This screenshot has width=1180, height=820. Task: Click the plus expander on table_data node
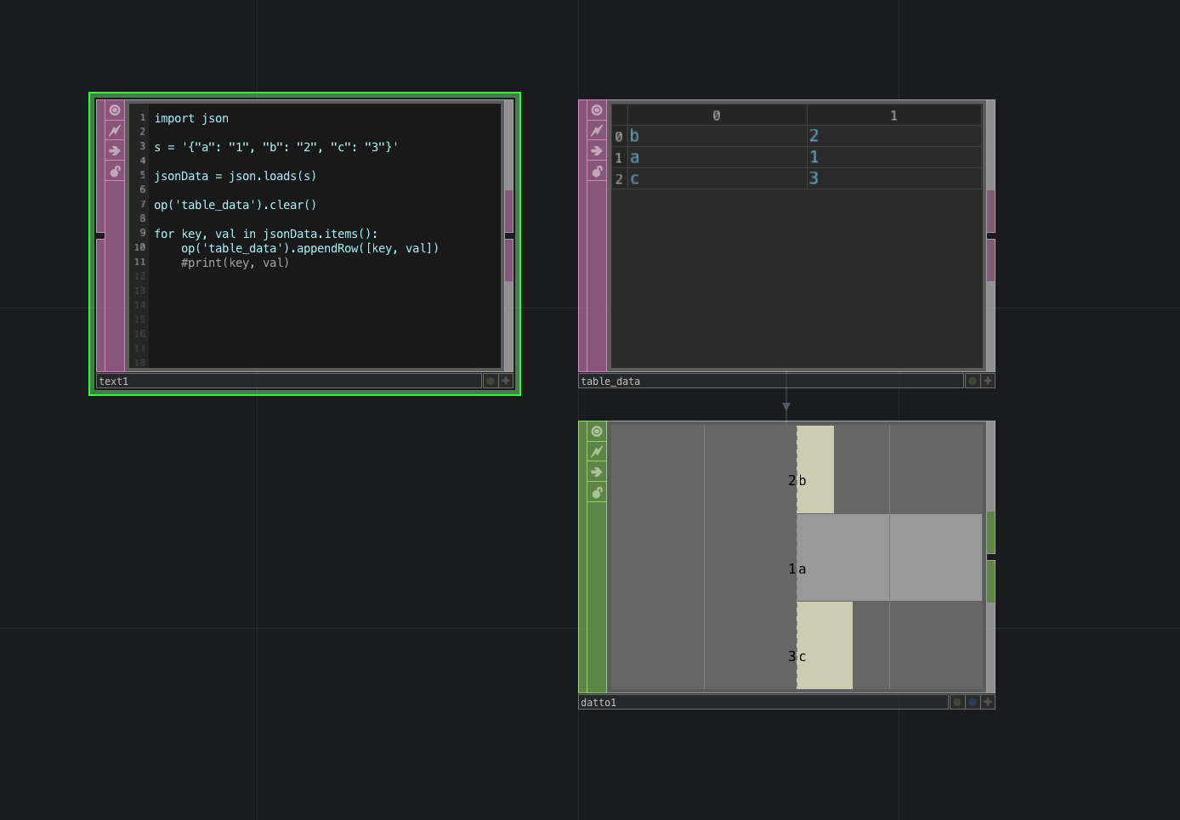point(987,381)
